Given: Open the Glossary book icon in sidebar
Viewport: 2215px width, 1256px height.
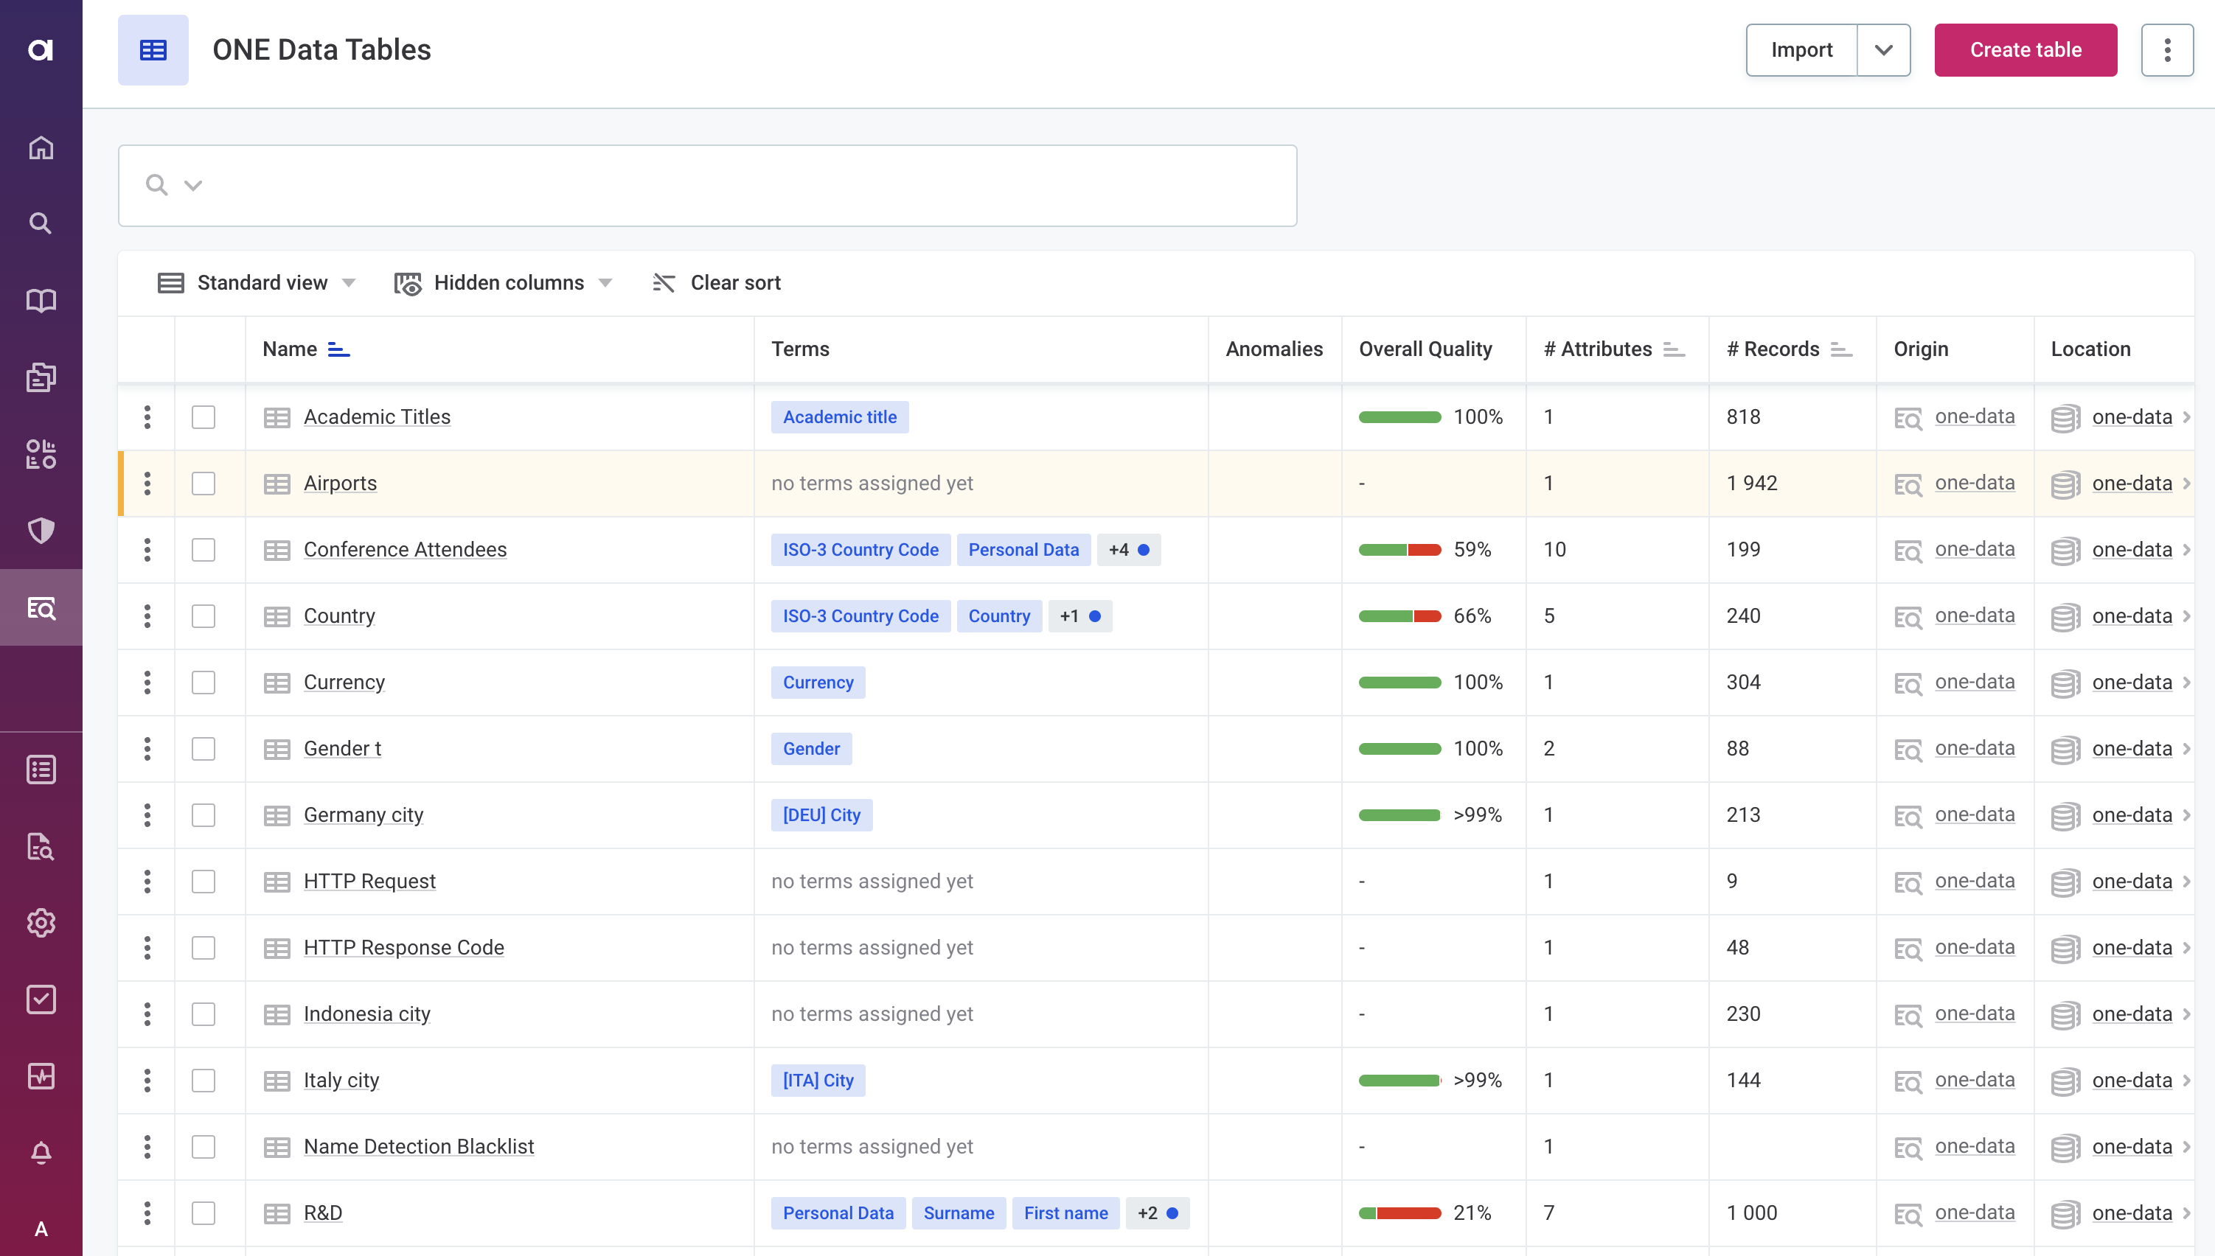Looking at the screenshot, I should [41, 299].
